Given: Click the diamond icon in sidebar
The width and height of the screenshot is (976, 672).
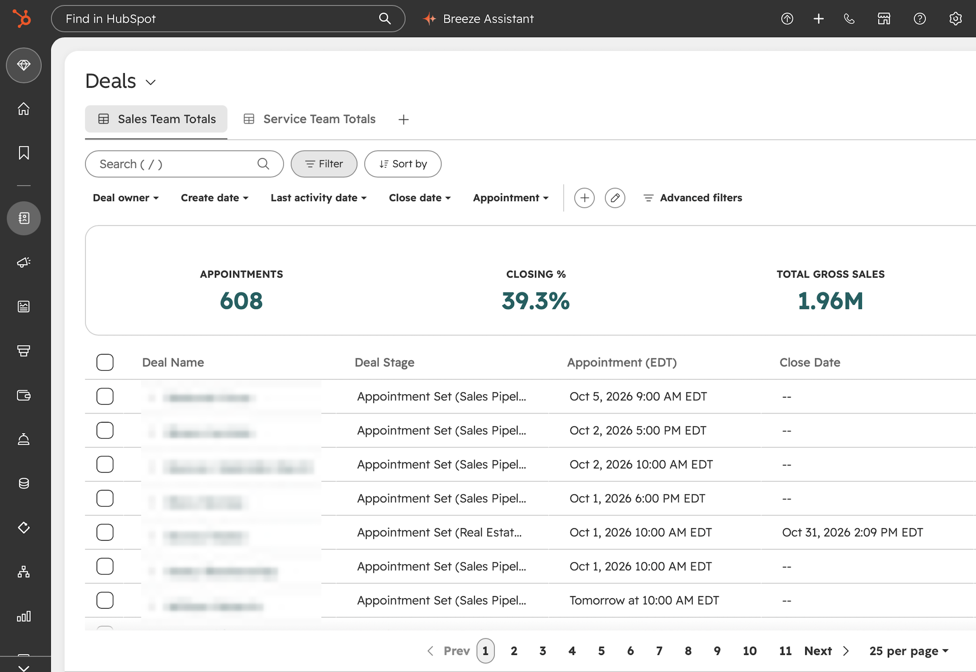Looking at the screenshot, I should pos(23,65).
